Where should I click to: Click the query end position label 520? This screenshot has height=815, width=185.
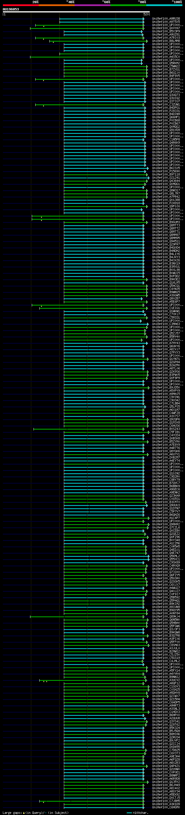coord(146,14)
